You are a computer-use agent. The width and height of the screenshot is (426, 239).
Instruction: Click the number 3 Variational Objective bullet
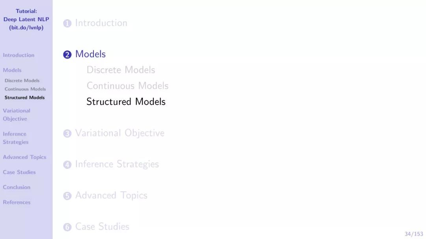[x=67, y=133]
